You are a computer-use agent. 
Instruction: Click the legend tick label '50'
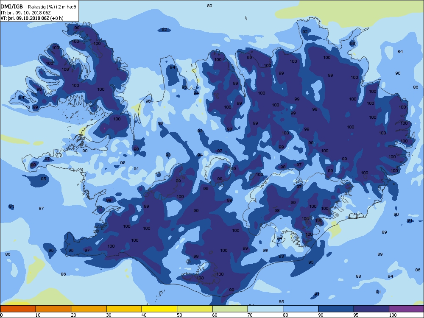(x=179, y=315)
